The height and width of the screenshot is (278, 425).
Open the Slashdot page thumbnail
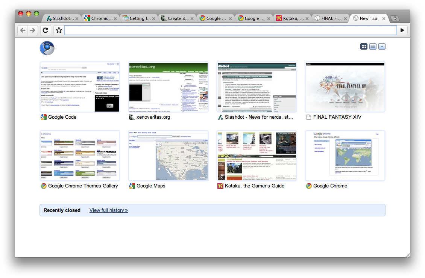pyautogui.click(x=257, y=87)
